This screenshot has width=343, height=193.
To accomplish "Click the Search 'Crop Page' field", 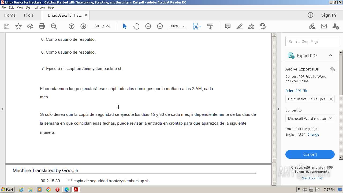I will 312,42.
